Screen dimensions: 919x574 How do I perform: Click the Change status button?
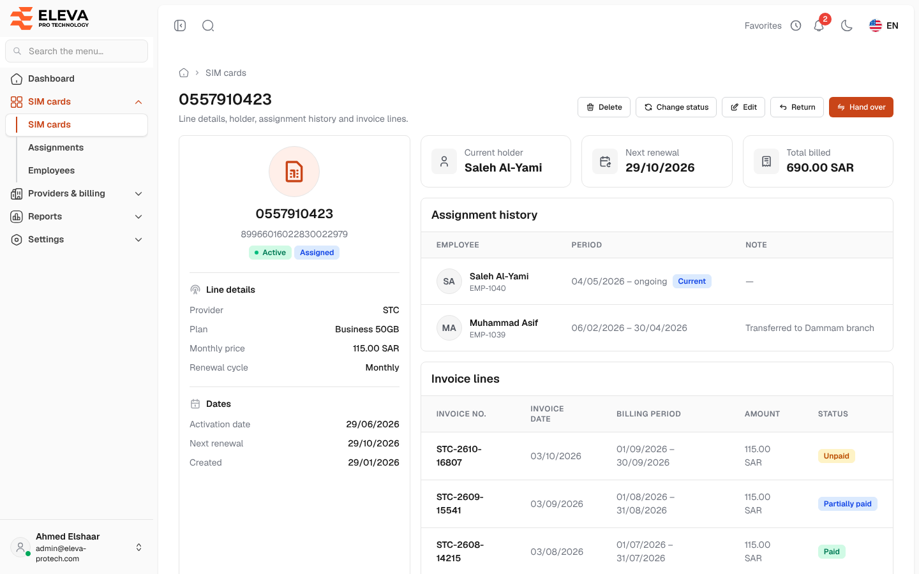[676, 107]
